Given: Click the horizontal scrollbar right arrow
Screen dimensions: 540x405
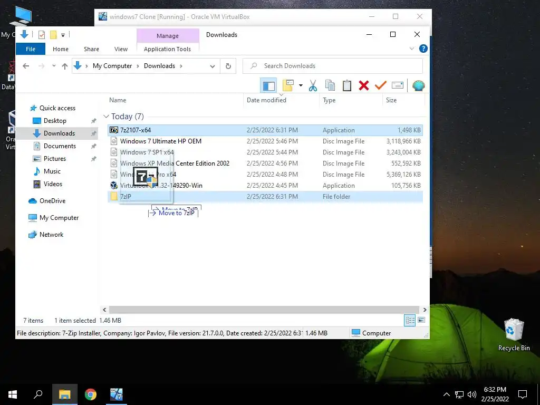Looking at the screenshot, I should [425, 310].
